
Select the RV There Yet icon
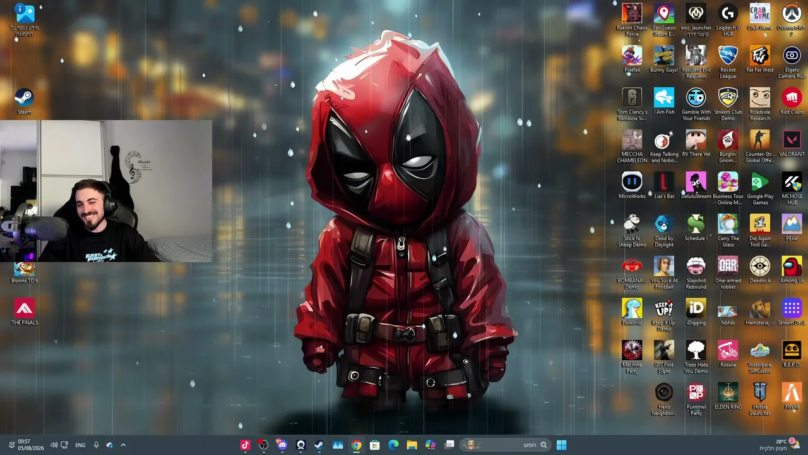[x=696, y=143]
